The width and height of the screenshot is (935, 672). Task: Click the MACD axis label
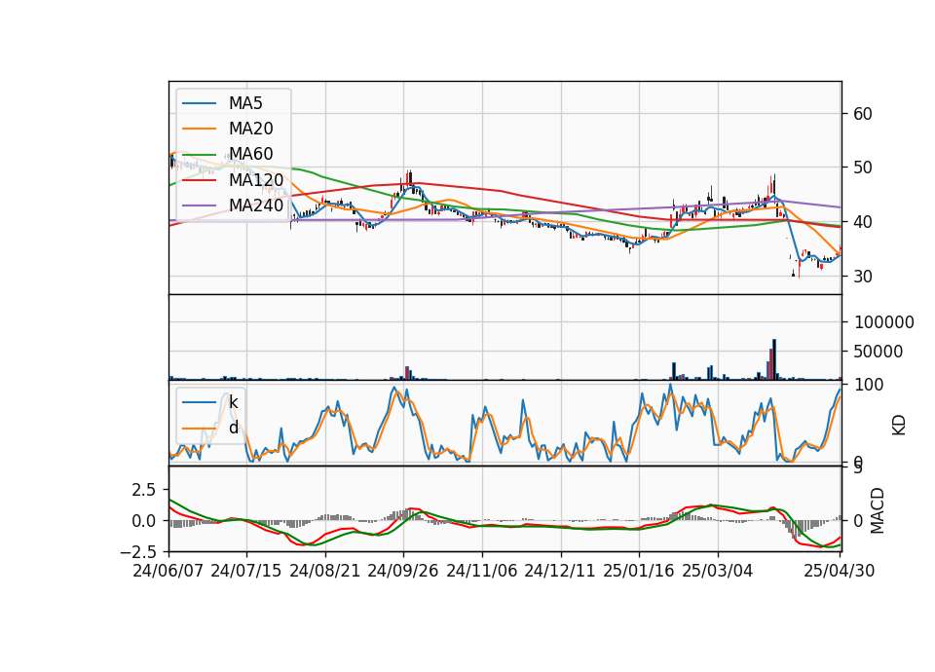tap(878, 510)
